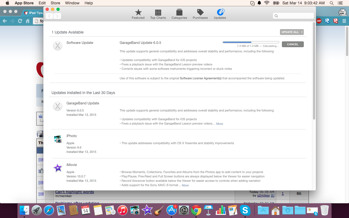Viewport: 349px width, 218px height.
Task: Reload the page in Chrome
Action: pyautogui.click(x=20, y=21)
